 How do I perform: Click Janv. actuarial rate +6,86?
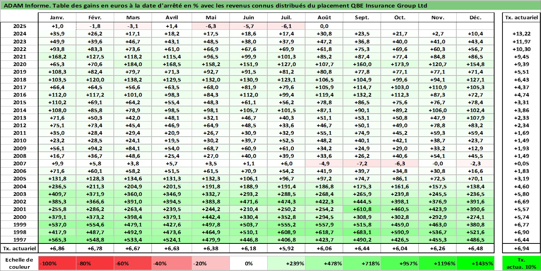click(57, 248)
